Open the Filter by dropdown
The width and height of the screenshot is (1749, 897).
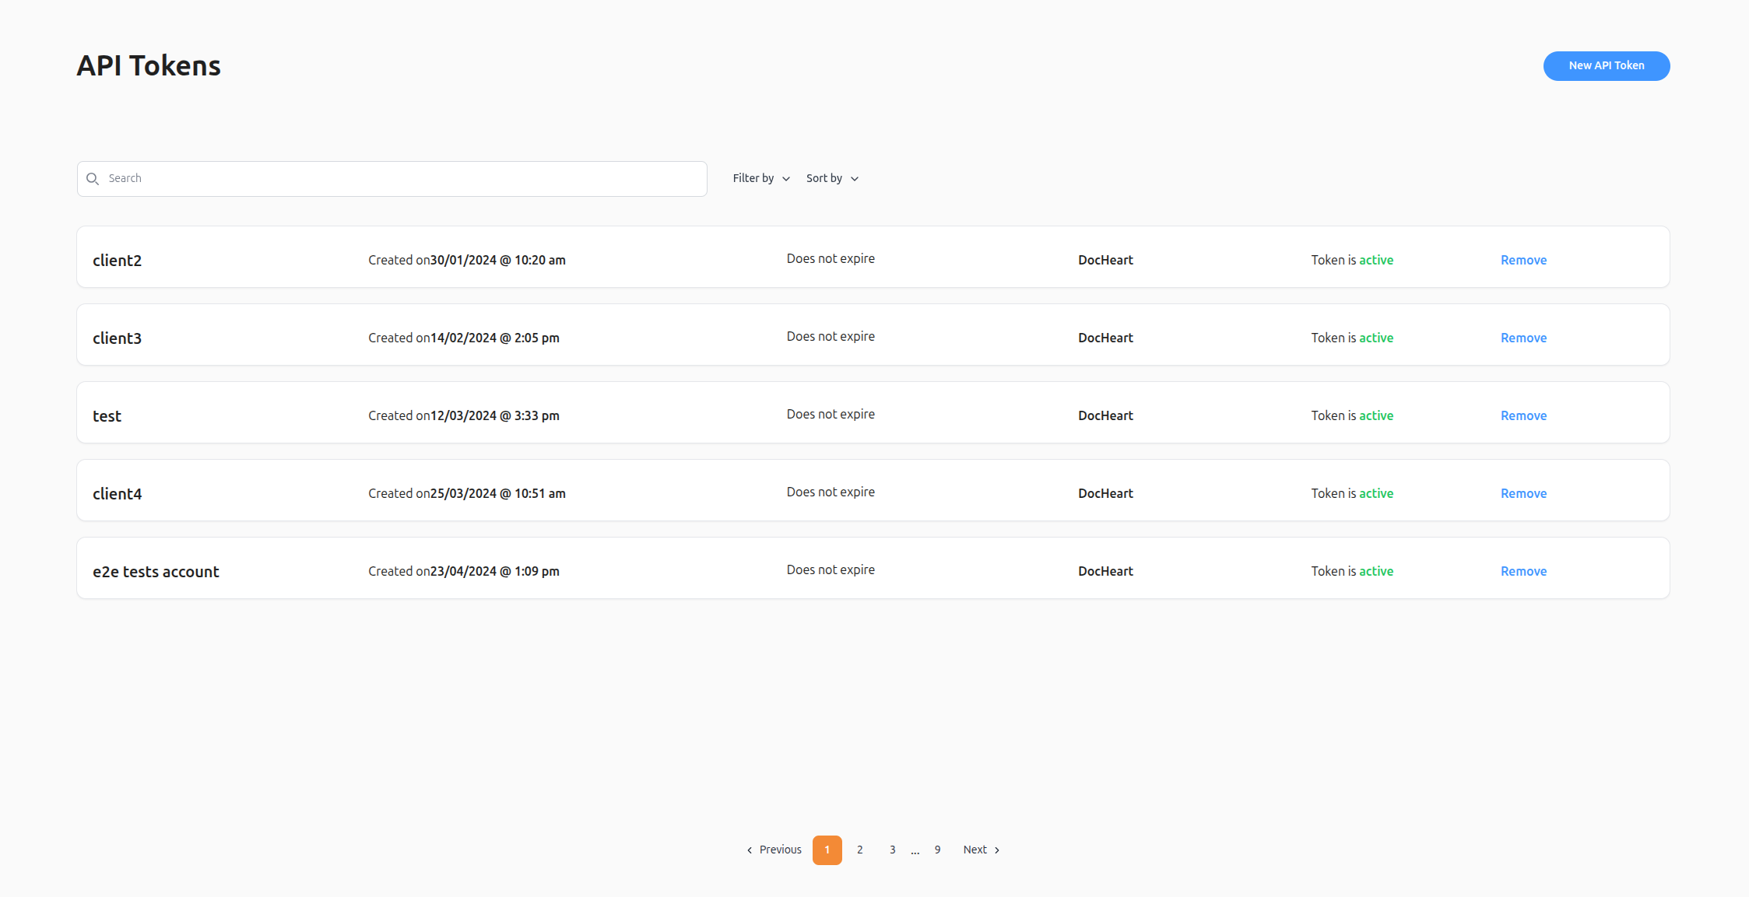(760, 178)
